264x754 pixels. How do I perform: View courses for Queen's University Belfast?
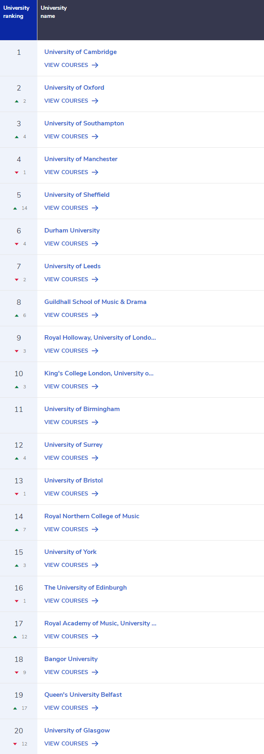(71, 708)
